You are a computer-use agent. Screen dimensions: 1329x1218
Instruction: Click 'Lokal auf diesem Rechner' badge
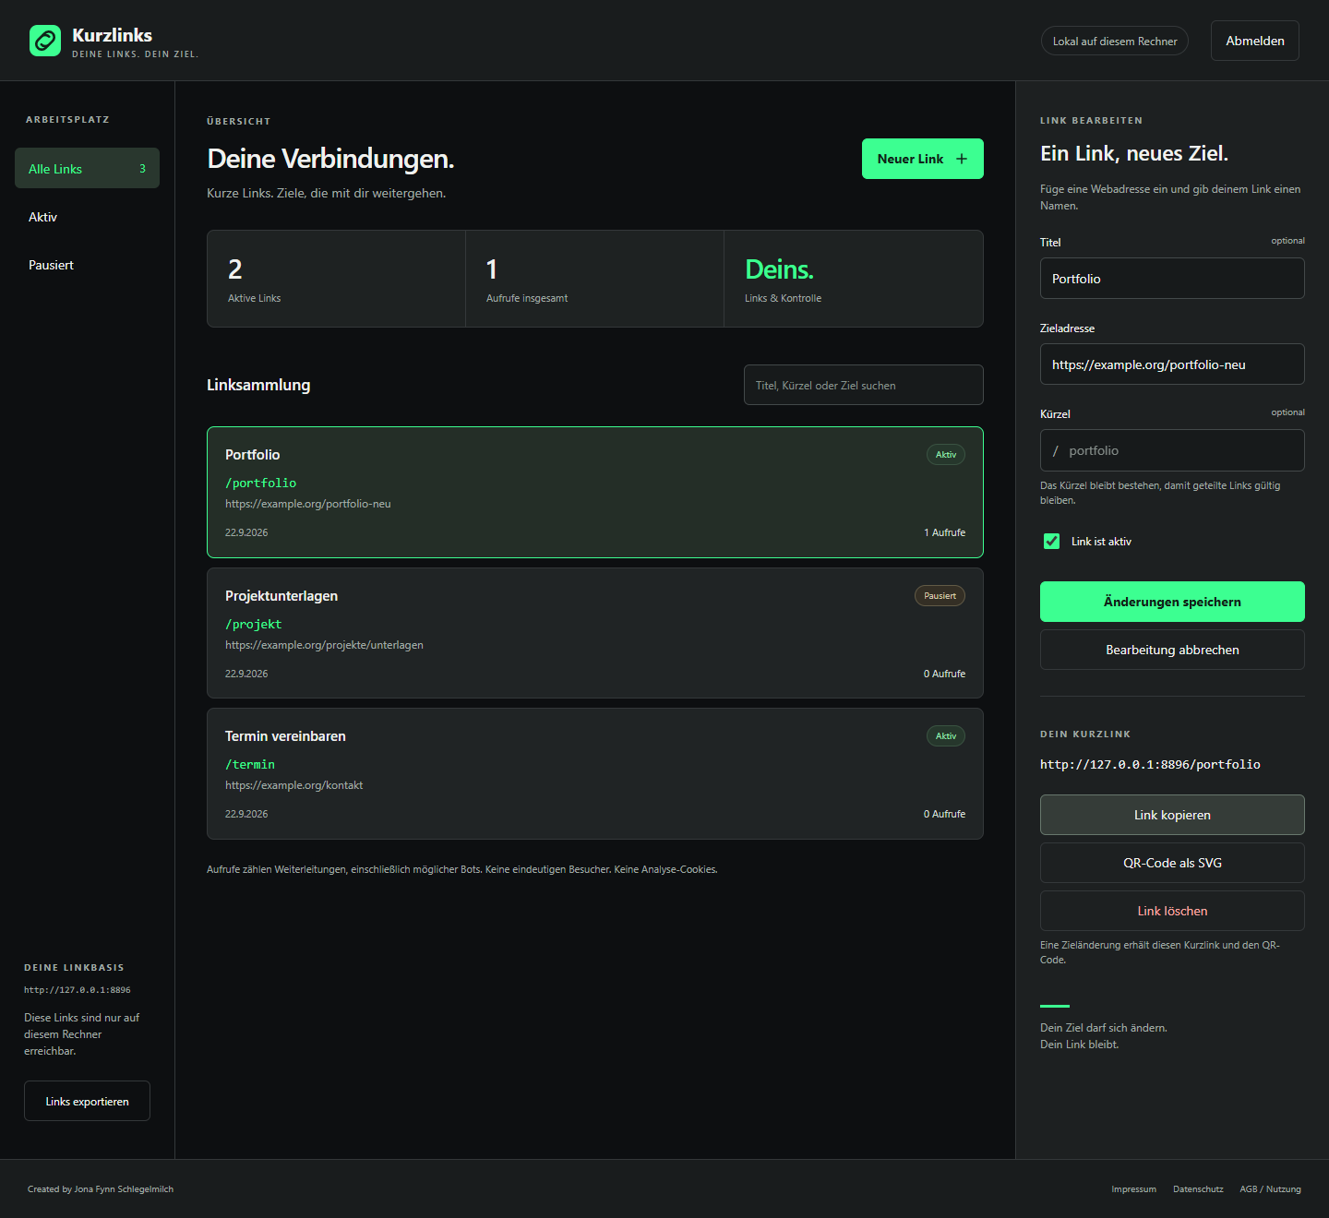pos(1115,41)
